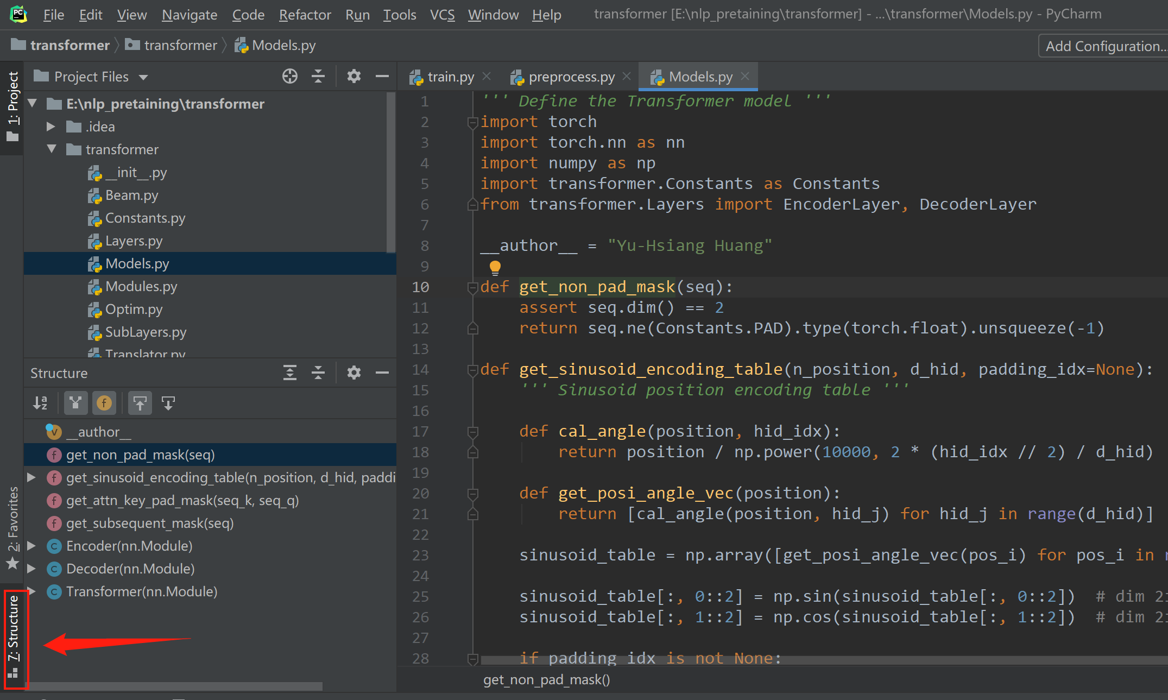Open the Project Files panel settings gear
The height and width of the screenshot is (700, 1168).
tap(354, 77)
